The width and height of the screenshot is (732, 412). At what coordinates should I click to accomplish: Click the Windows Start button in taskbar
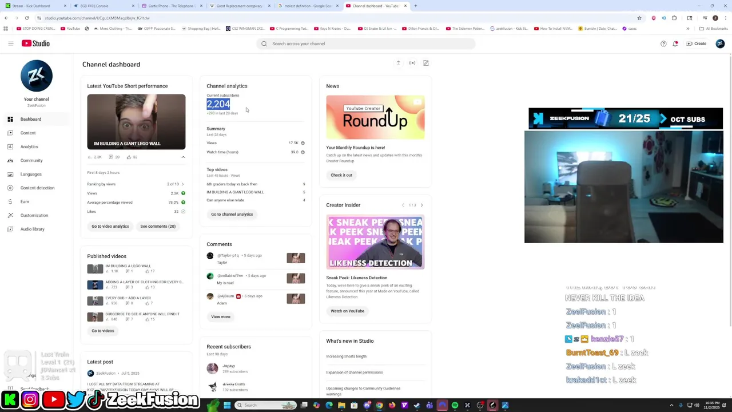click(227, 405)
